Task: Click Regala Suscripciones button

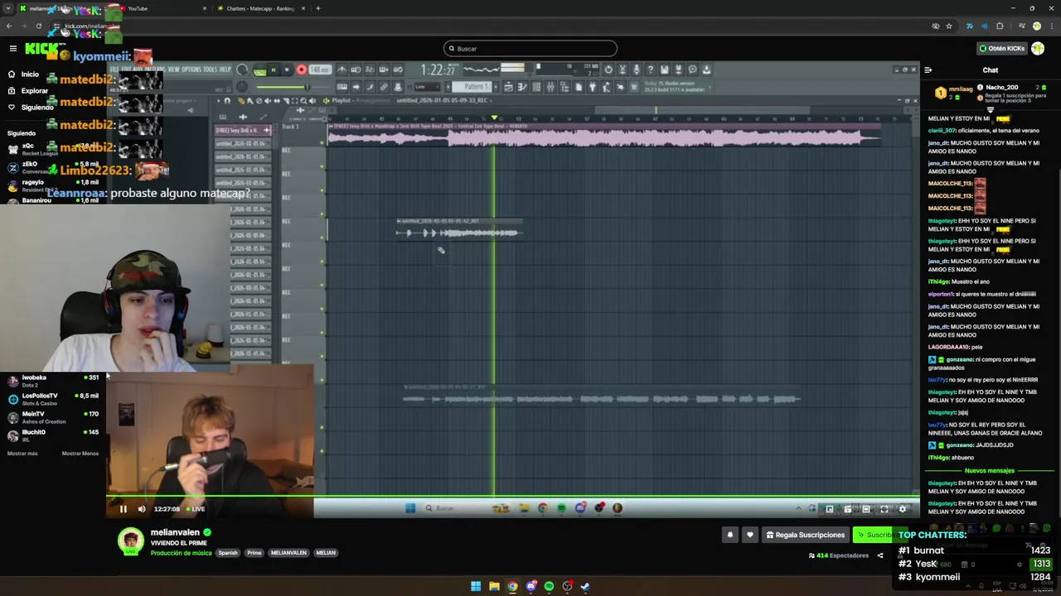Action: click(804, 535)
